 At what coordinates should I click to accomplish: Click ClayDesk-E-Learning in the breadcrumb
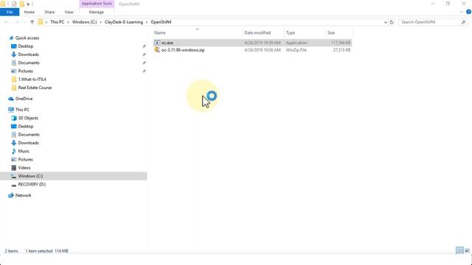tap(124, 22)
